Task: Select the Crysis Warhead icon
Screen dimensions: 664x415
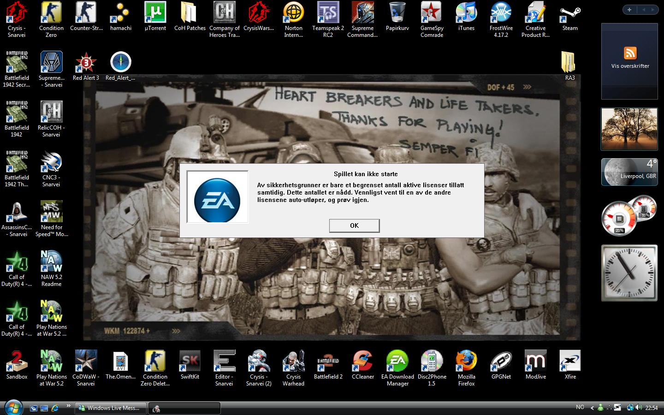Action: pos(294,368)
